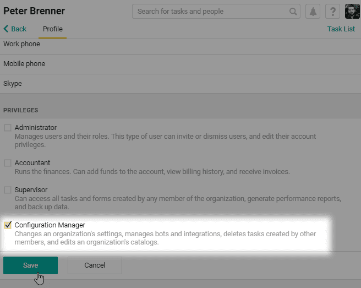Screen dimensions: 361x288
Task: Open the user avatar thumbnail
Action: 352,12
